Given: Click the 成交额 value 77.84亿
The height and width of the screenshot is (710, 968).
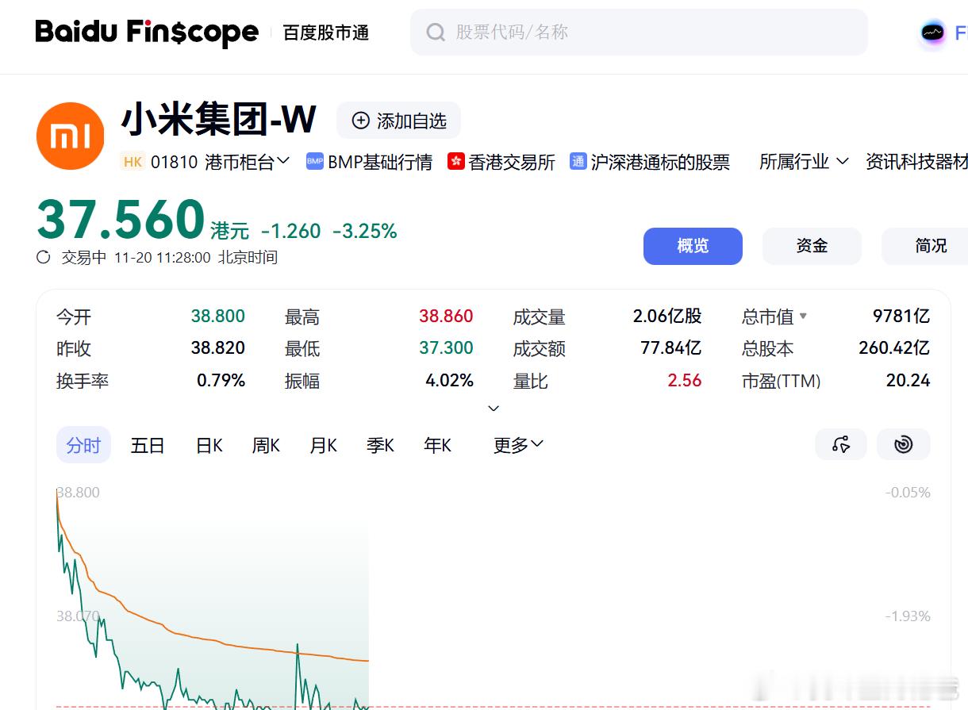Looking at the screenshot, I should tap(671, 348).
